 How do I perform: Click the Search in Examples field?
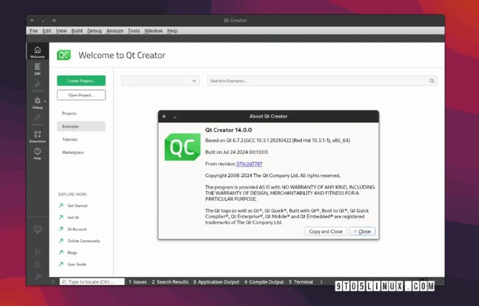pyautogui.click(x=322, y=81)
